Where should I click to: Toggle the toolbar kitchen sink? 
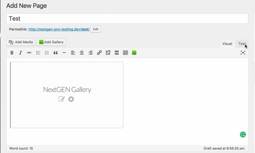click(125, 53)
